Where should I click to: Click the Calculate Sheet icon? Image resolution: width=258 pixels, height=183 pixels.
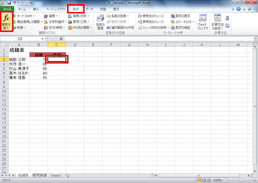[x=227, y=26]
